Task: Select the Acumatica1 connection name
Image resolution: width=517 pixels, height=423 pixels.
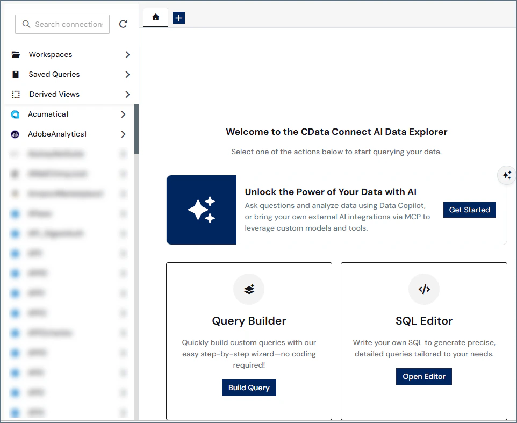Action: click(48, 114)
